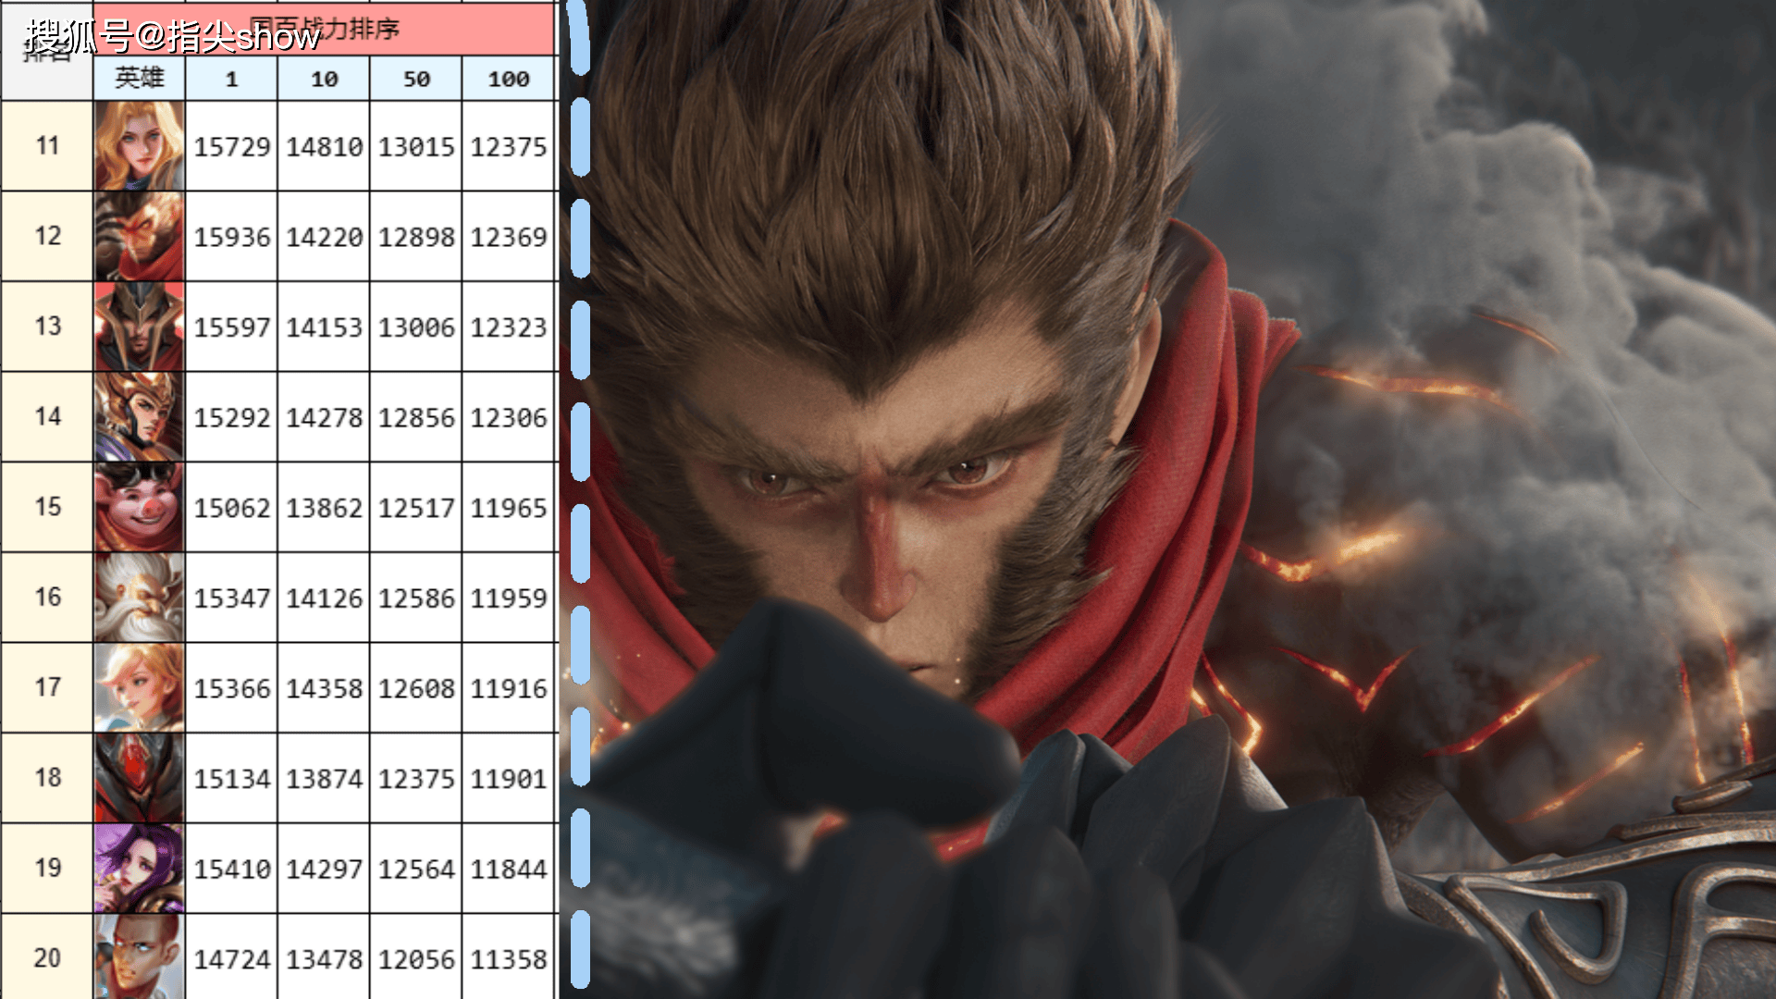Click the pig hero portrait in rank 15 row
This screenshot has width=1776, height=999.
coord(140,508)
